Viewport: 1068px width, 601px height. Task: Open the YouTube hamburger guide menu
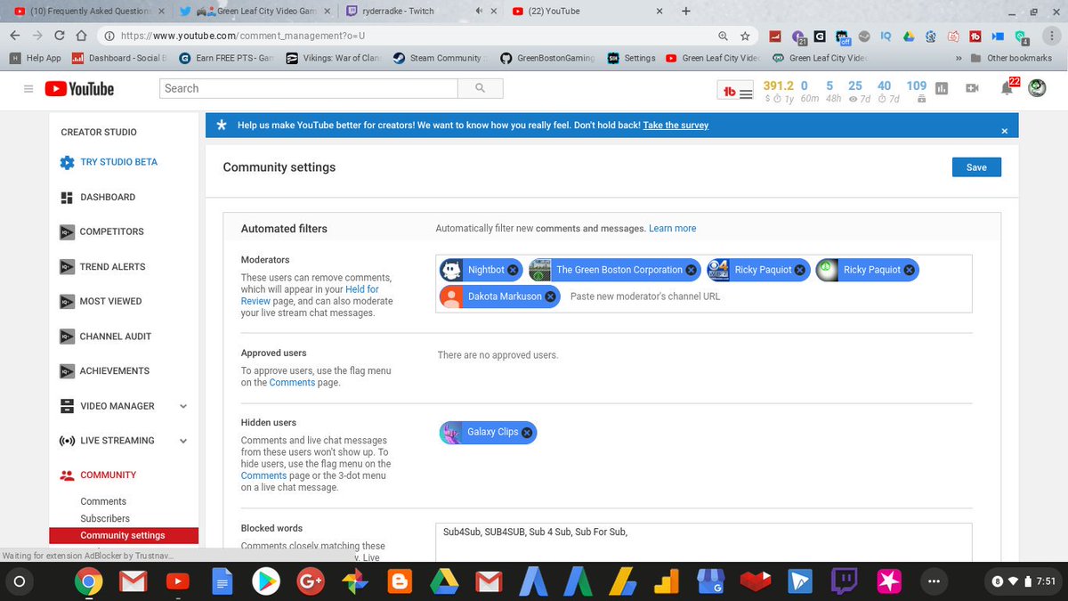click(x=28, y=88)
